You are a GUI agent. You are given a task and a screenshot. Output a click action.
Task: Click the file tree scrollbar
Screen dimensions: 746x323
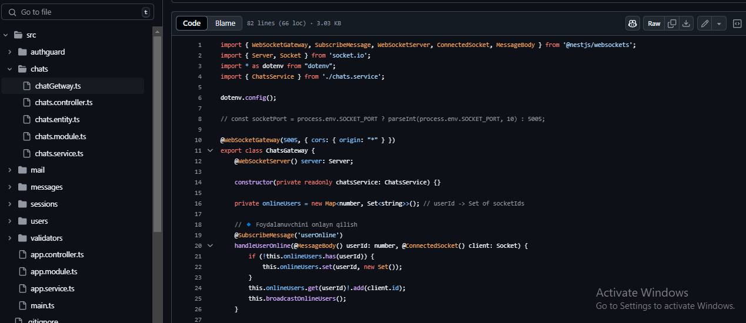click(x=157, y=129)
